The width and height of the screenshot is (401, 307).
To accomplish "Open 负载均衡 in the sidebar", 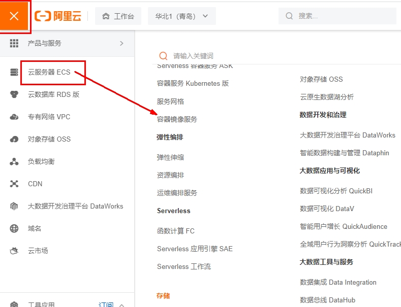I will coord(41,161).
